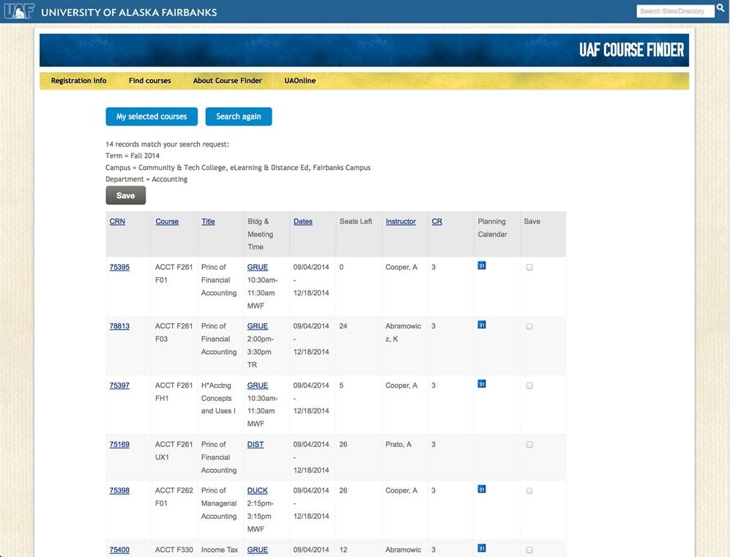Sort the table by Course column
The width and height of the screenshot is (730, 557).
[167, 221]
